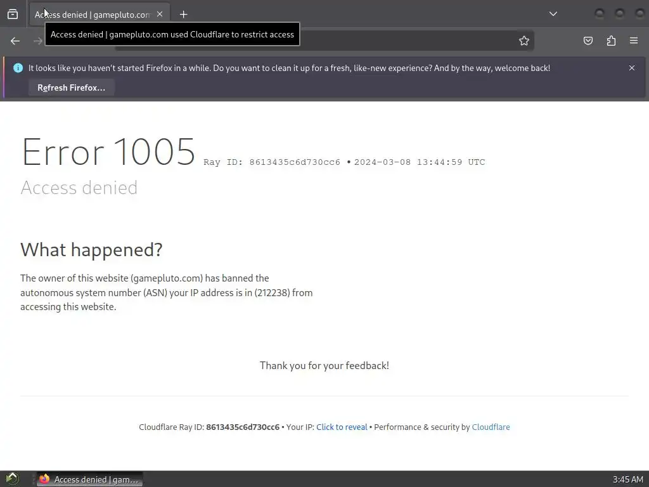This screenshot has height=487, width=649.
Task: Go back one page with back arrow
Action: tap(15, 41)
